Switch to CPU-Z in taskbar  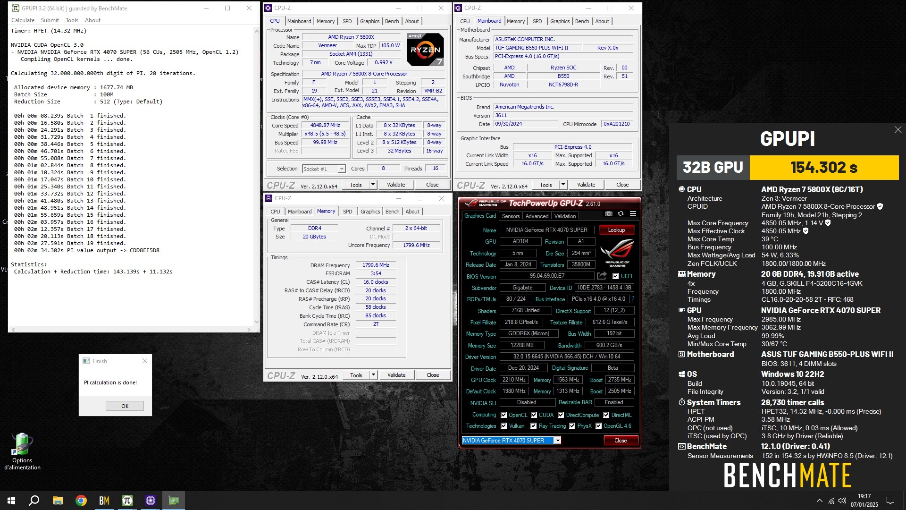coord(151,501)
